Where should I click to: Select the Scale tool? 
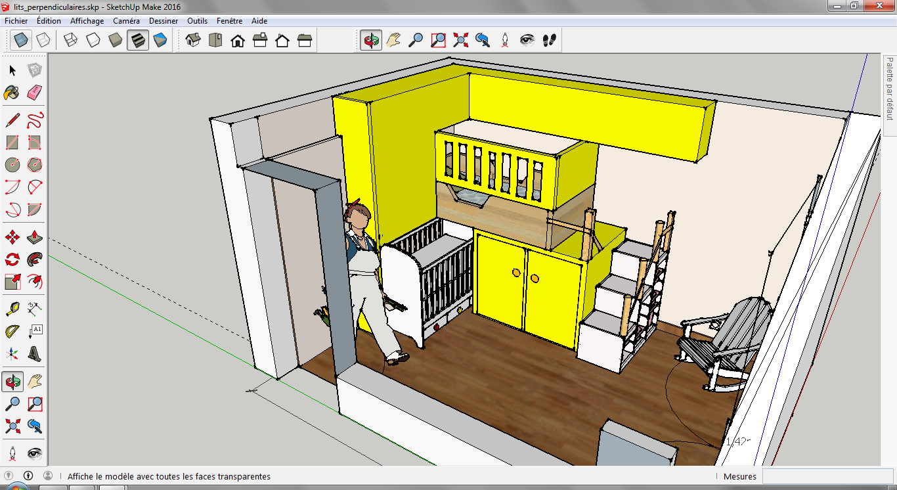(x=12, y=282)
